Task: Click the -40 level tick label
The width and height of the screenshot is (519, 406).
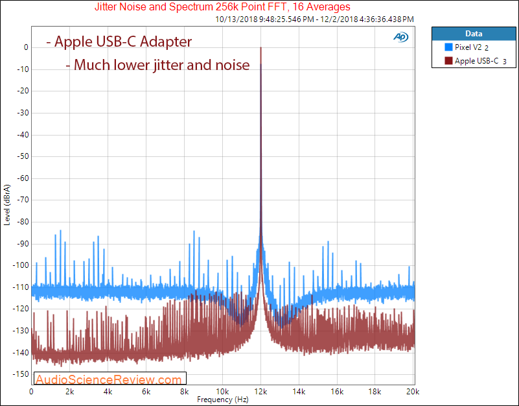Action: coord(23,134)
